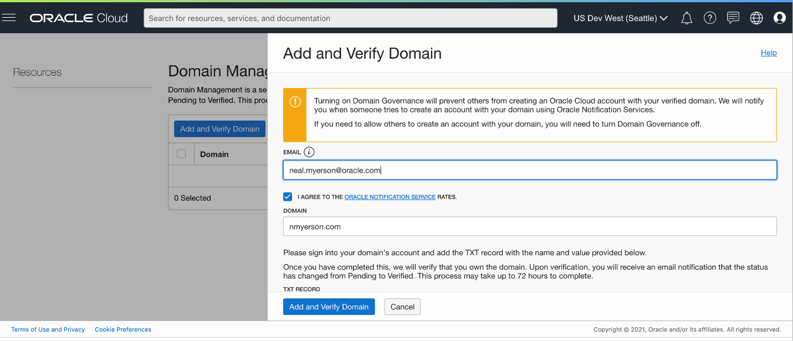Viewport: 793px width, 341px height.
Task: Open the notifications bell
Action: [687, 18]
